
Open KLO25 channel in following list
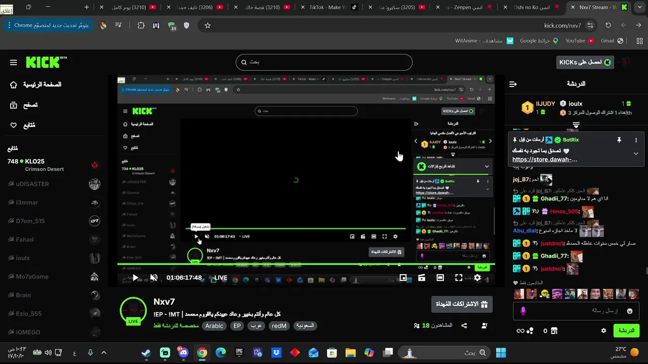pyautogui.click(x=54, y=165)
